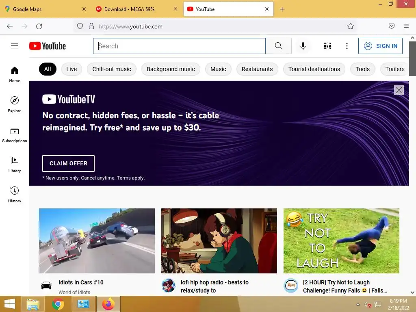This screenshot has width=416, height=312.
Task: Select the YouTube tab
Action: (x=228, y=9)
